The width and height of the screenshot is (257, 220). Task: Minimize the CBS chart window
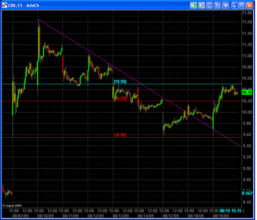pos(234,5)
